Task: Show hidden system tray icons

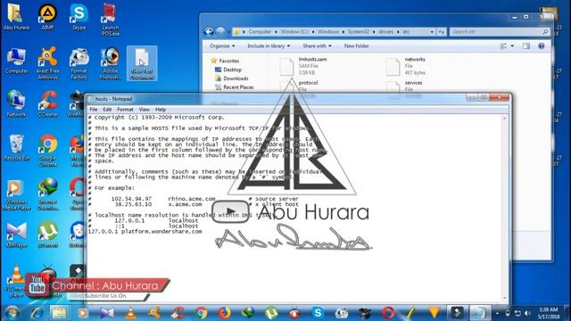Action: click(498, 313)
